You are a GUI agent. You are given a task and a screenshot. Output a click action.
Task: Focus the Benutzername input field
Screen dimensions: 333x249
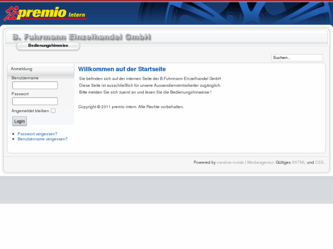(x=35, y=85)
